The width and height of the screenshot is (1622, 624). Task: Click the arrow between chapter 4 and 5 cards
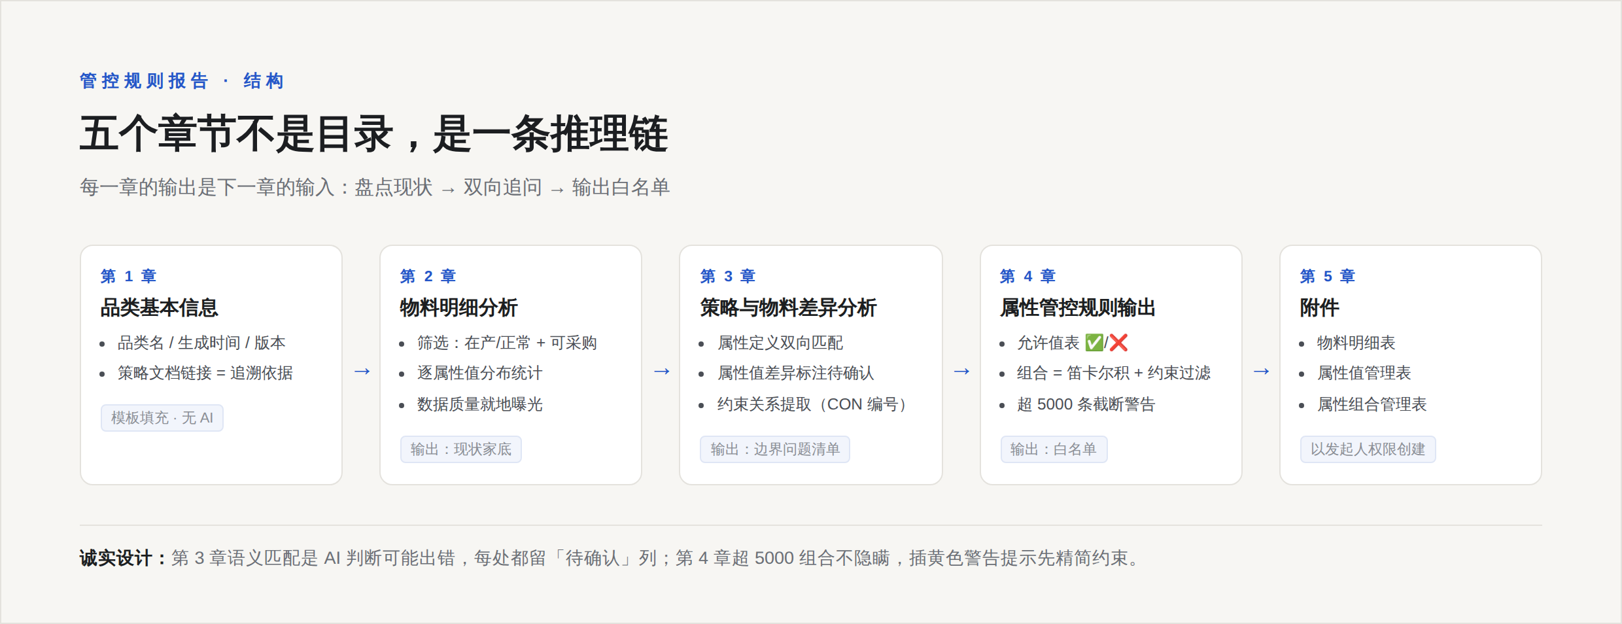tap(1262, 372)
